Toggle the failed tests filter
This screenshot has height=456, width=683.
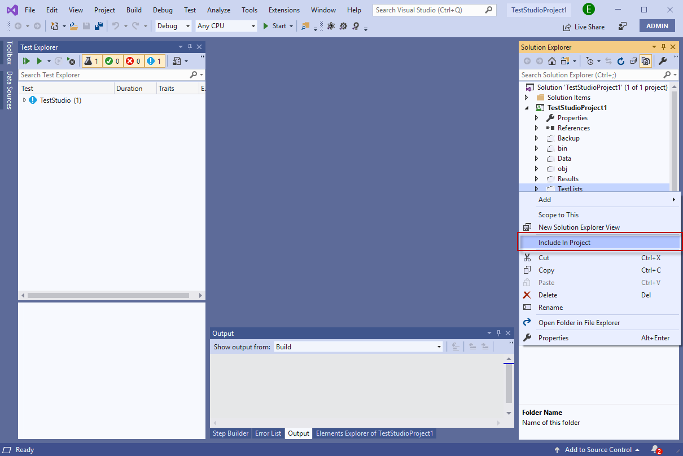pyautogui.click(x=134, y=61)
